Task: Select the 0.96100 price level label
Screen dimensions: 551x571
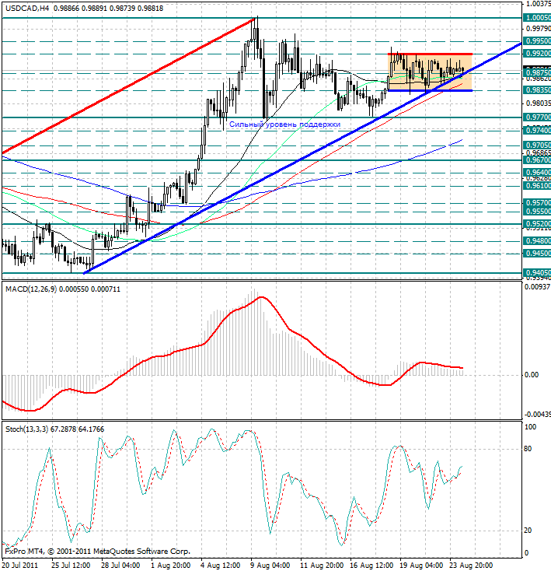Action: pyautogui.click(x=537, y=186)
